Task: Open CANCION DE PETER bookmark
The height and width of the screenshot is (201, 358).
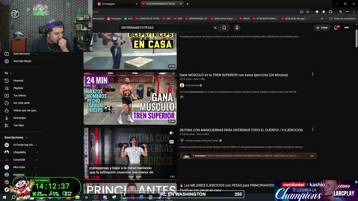Action: tap(147, 19)
